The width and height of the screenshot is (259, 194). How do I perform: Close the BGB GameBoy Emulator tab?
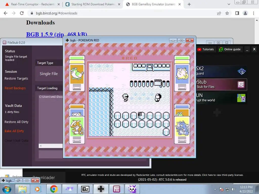click(180, 5)
